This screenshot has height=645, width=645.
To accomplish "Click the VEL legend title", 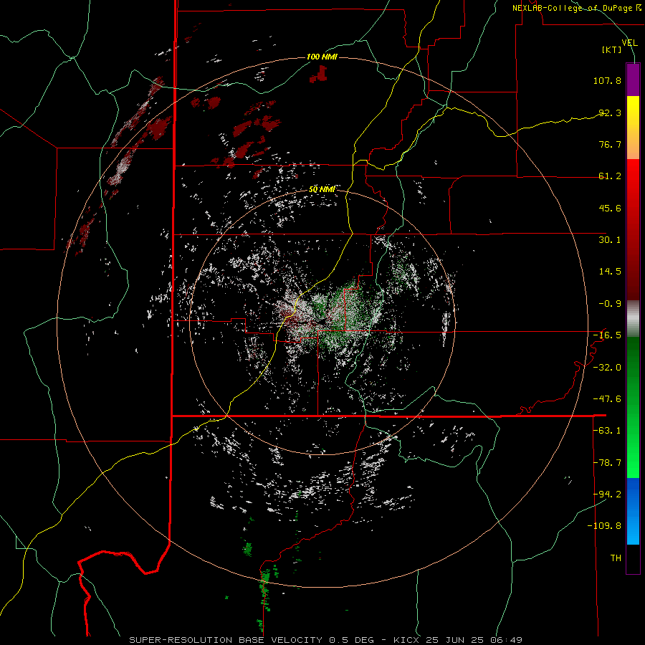I will [629, 43].
